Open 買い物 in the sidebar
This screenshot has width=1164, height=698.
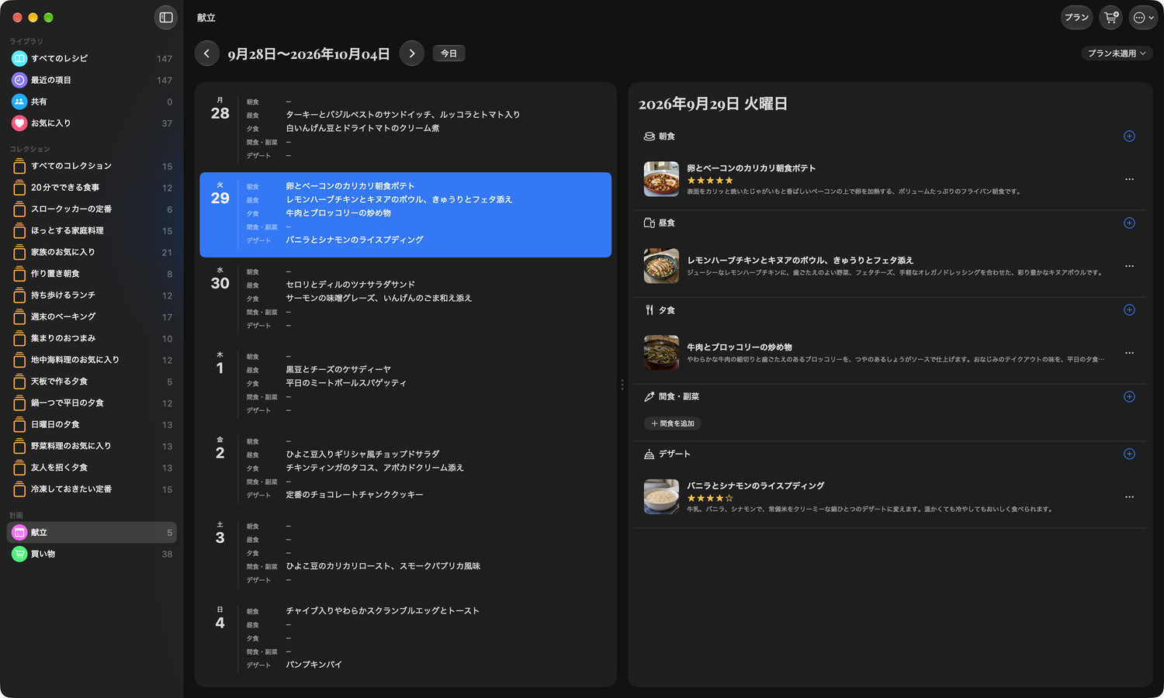(92, 555)
